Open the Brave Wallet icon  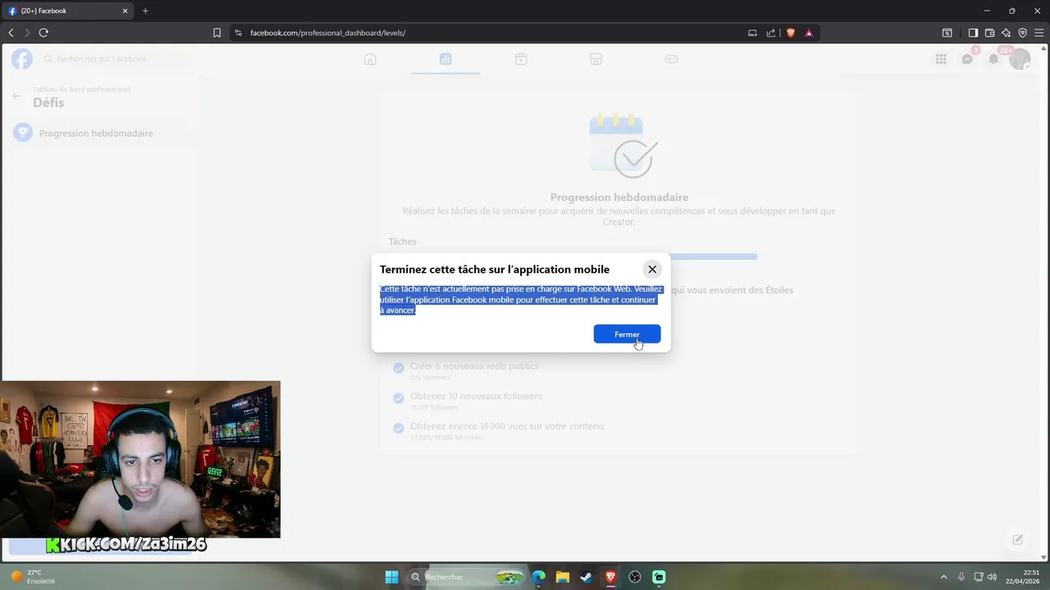click(989, 33)
